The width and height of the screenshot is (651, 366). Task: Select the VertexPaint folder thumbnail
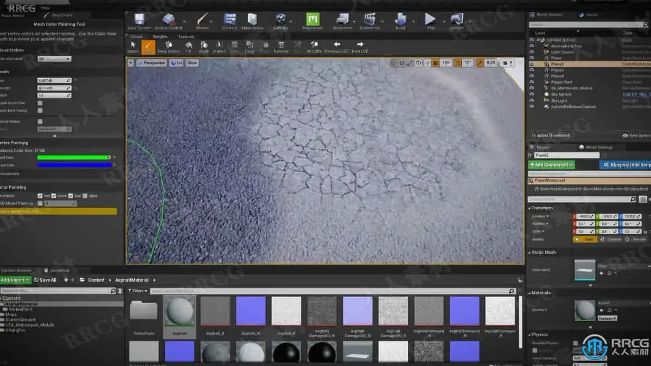[144, 311]
